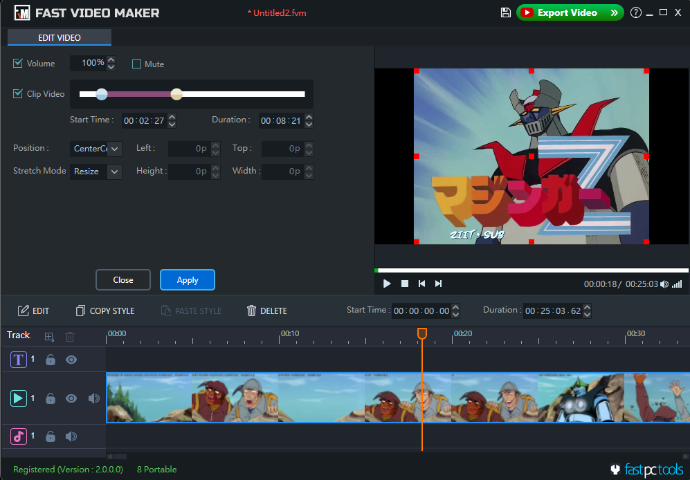Decrease clip Duration with down arrow
The image size is (690, 480).
(x=309, y=124)
